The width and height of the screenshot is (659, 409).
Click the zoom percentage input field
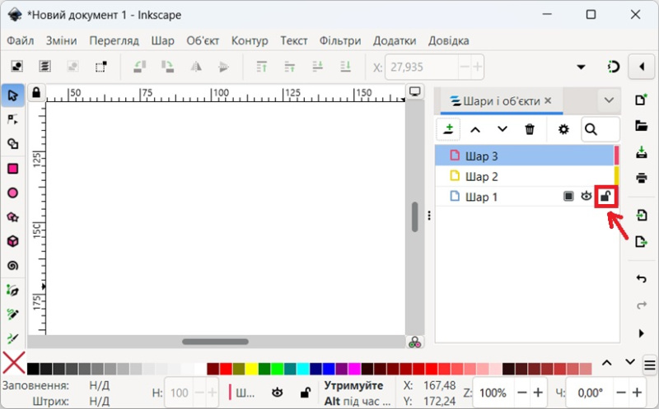(x=493, y=393)
